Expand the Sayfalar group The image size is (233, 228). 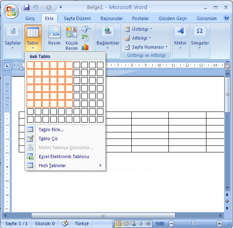(13, 41)
